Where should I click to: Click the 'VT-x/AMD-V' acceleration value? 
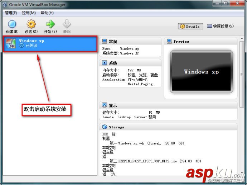(138, 80)
